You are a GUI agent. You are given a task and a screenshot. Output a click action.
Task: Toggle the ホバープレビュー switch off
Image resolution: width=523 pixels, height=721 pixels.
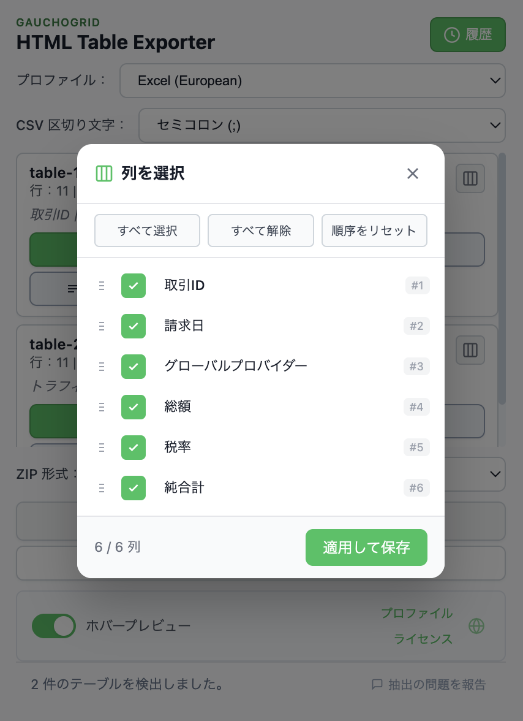(x=54, y=626)
